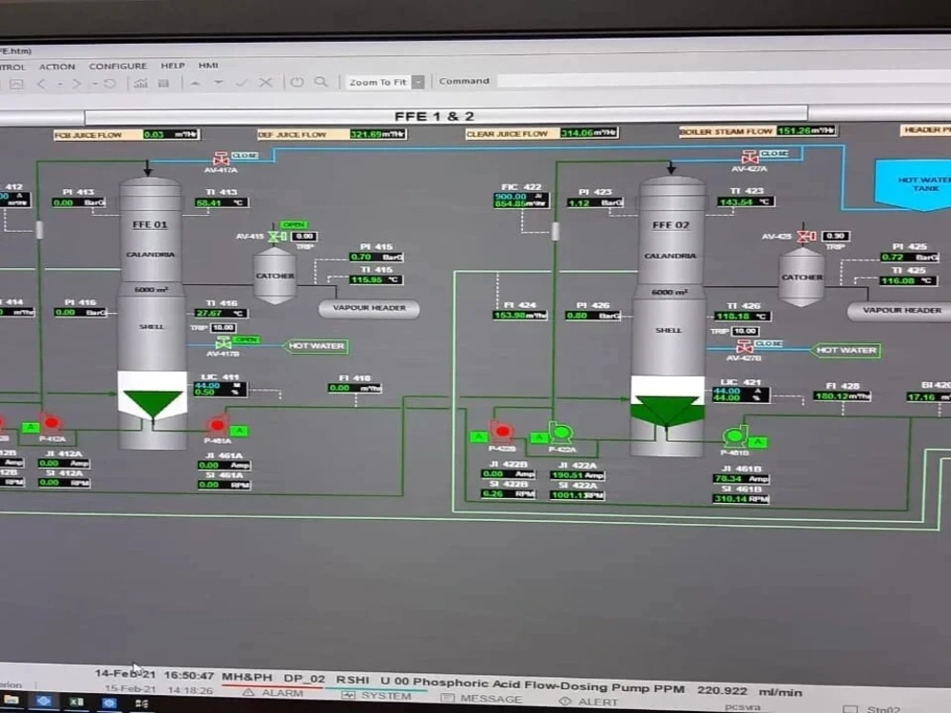Viewport: 951px width, 713px height.
Task: Click VAPOUR HEADER near FFE 01 catcher
Action: click(x=369, y=308)
